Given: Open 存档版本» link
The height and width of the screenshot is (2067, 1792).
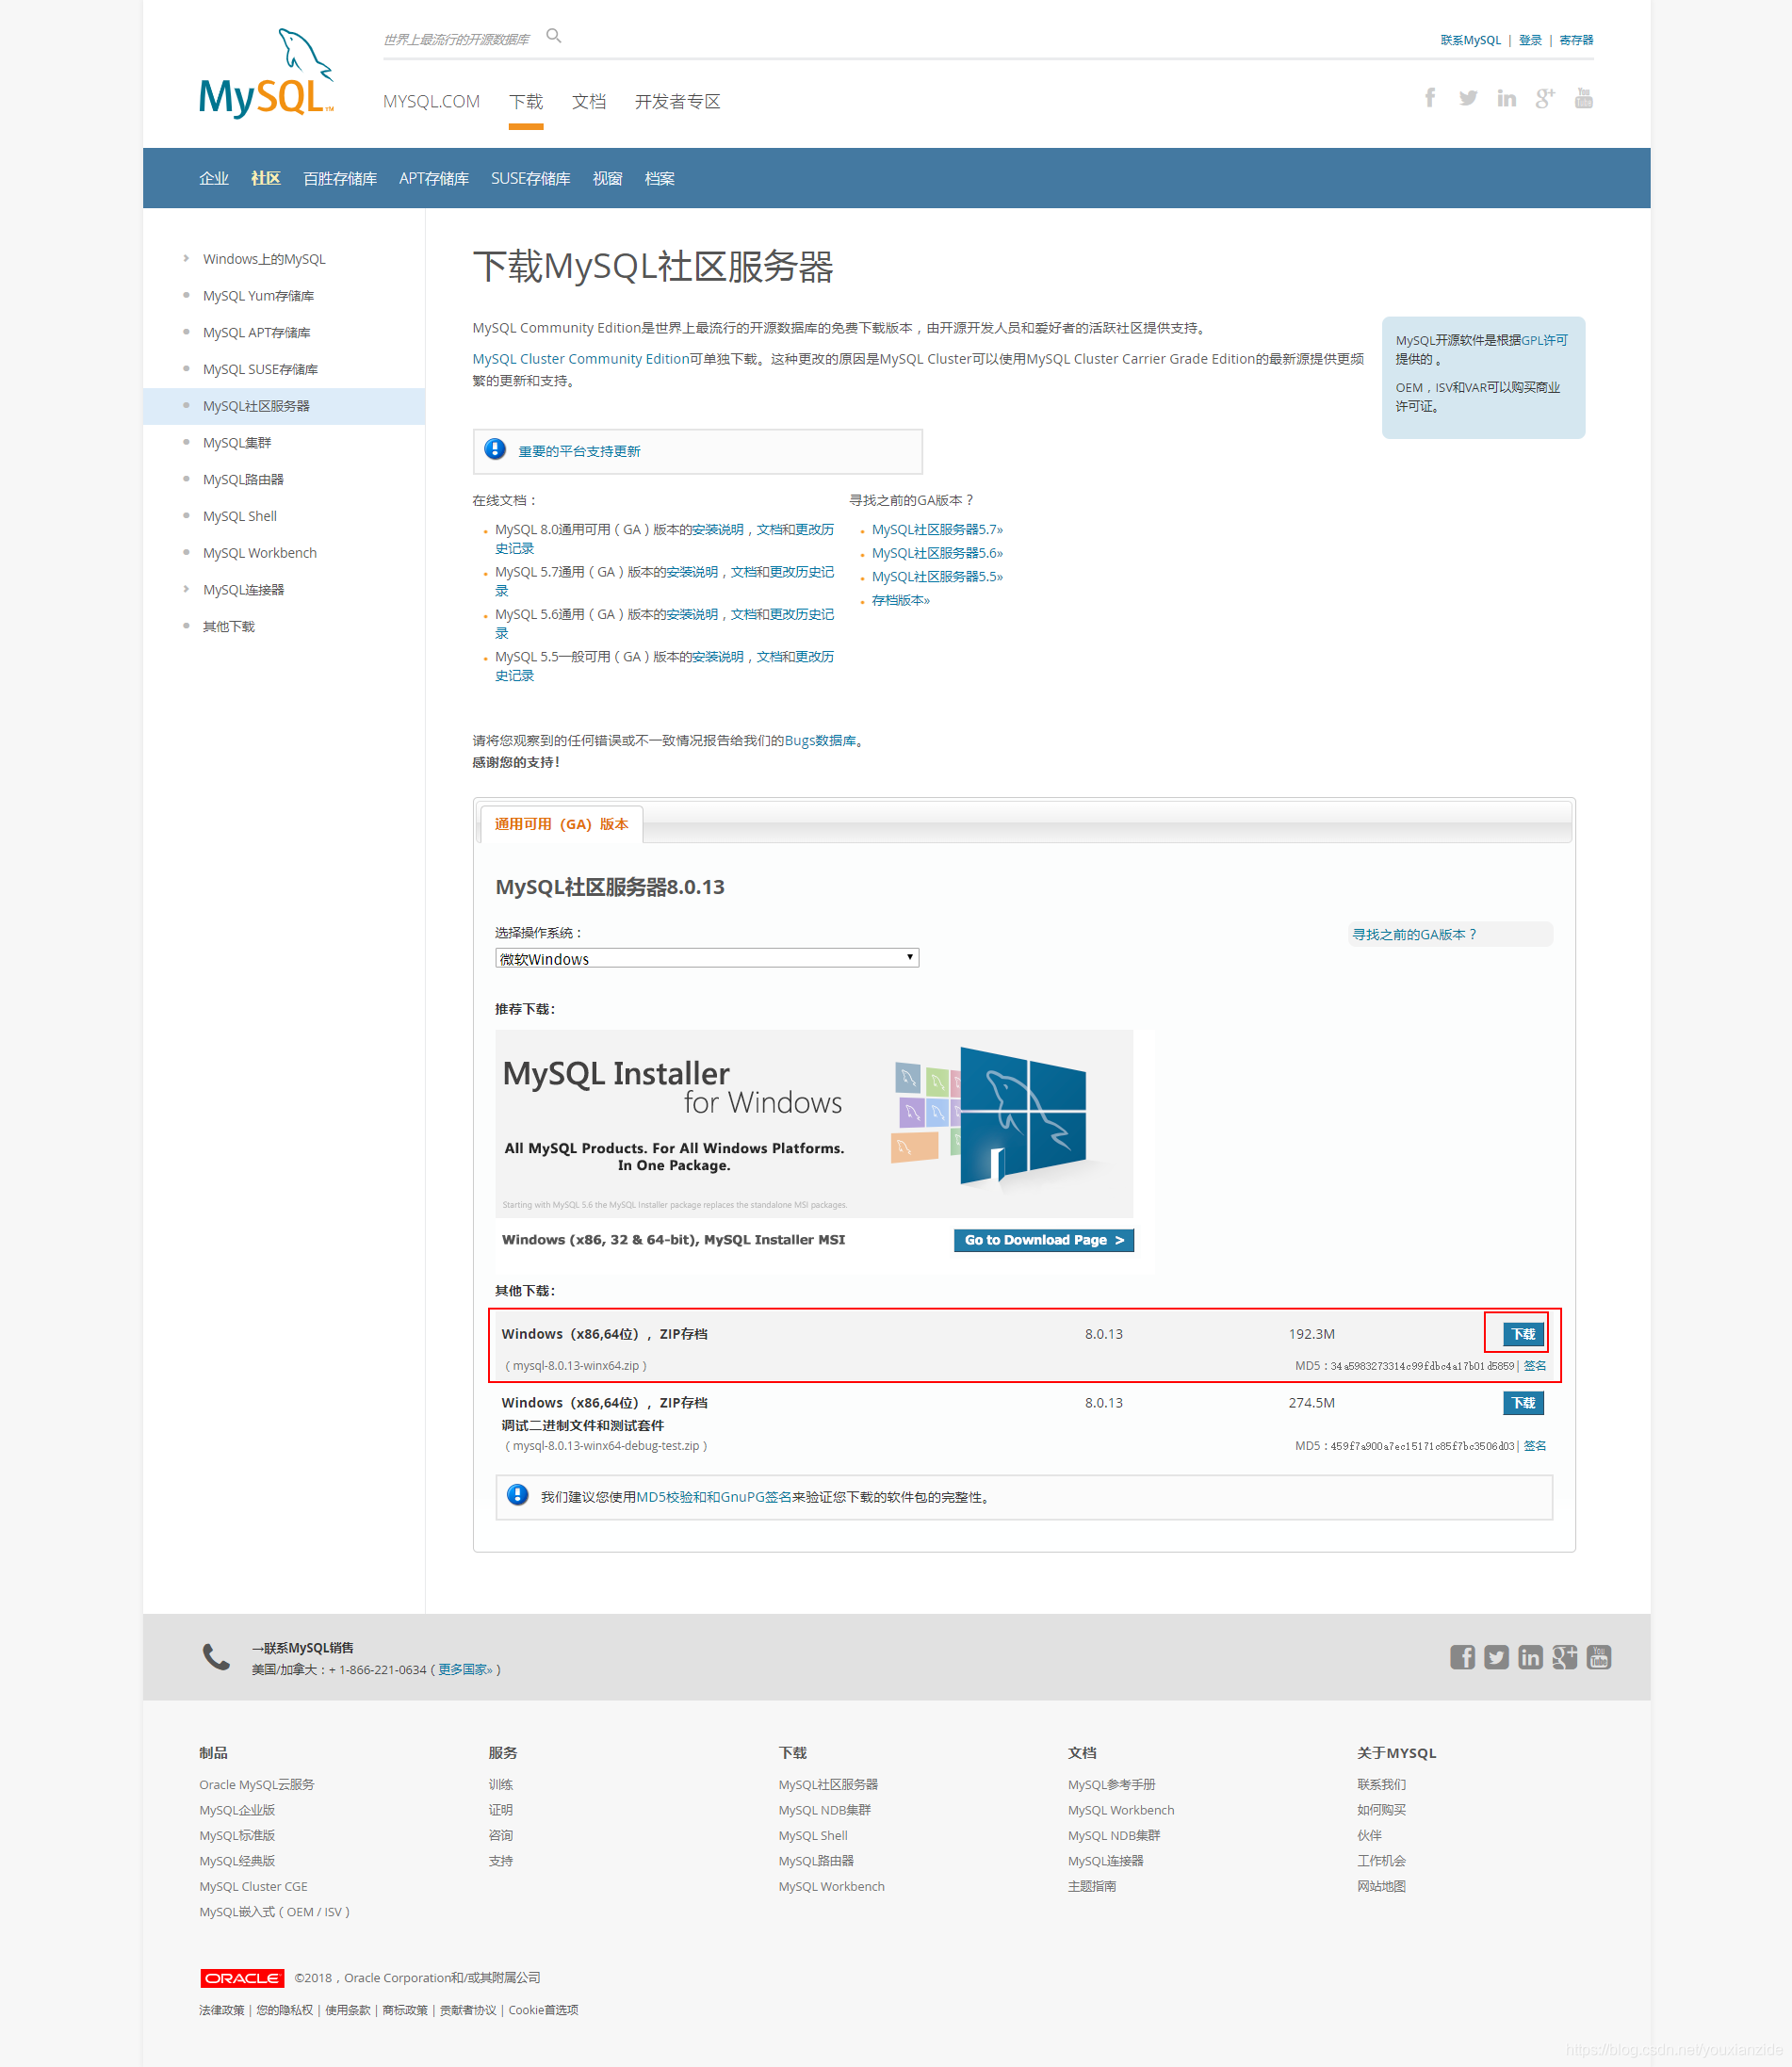Looking at the screenshot, I should (x=900, y=600).
